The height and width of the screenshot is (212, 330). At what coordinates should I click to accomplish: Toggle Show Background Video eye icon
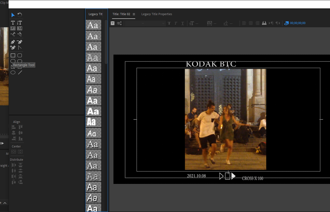[287, 23]
